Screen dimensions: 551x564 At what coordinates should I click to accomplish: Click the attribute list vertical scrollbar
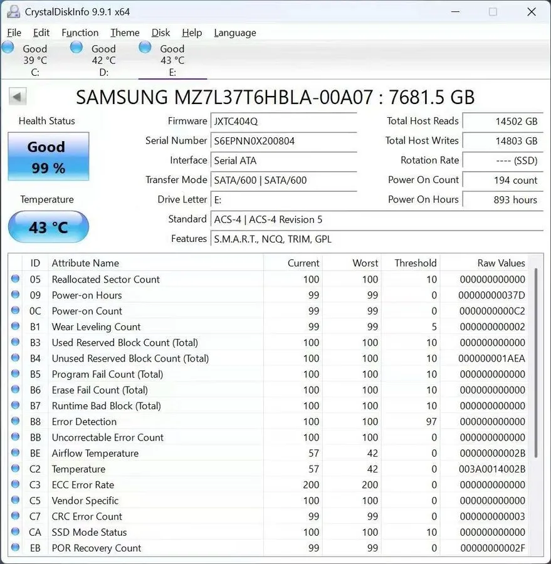[536, 363]
